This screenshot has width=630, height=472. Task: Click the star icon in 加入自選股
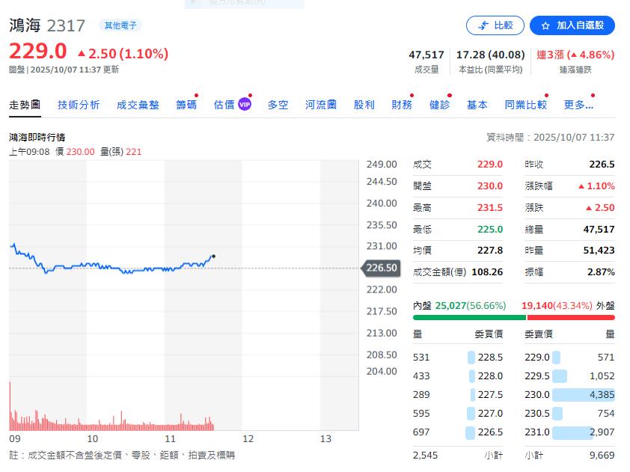coord(545,25)
